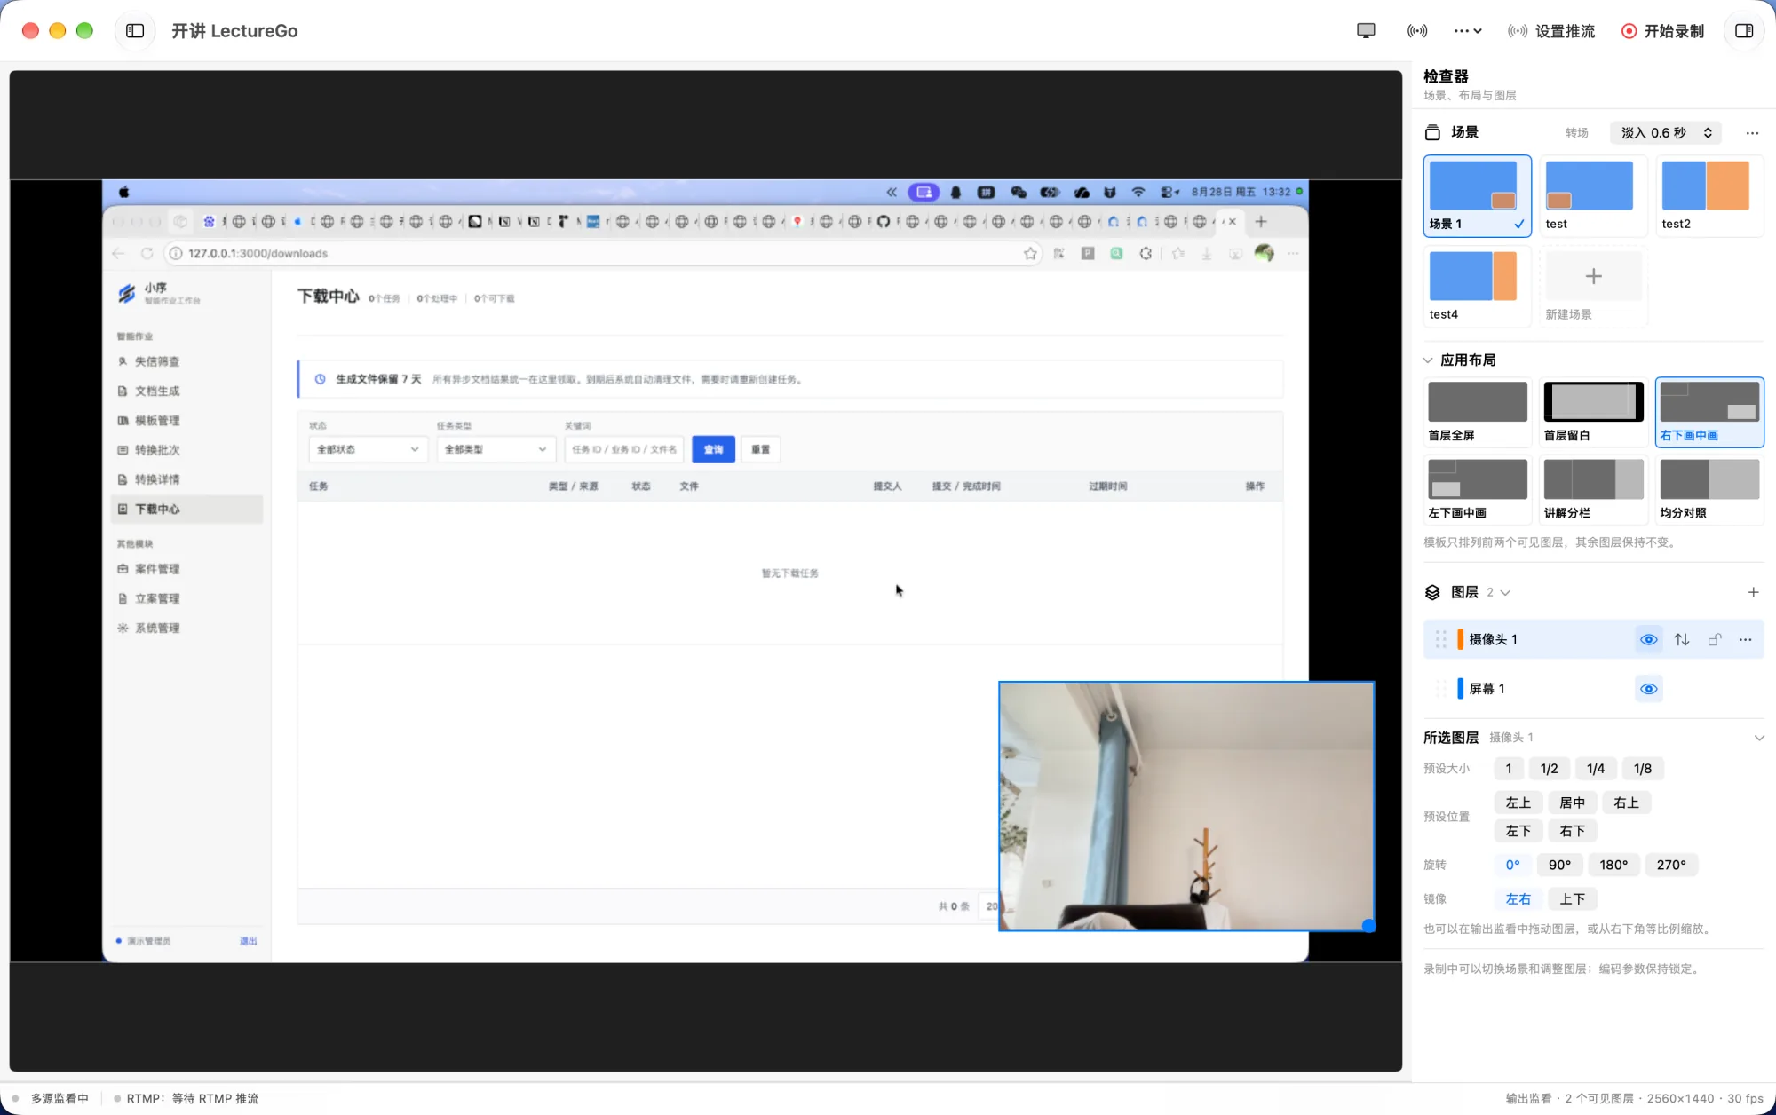The width and height of the screenshot is (1776, 1115).
Task: Toggle the left sidebar panel icon
Action: coord(135,31)
